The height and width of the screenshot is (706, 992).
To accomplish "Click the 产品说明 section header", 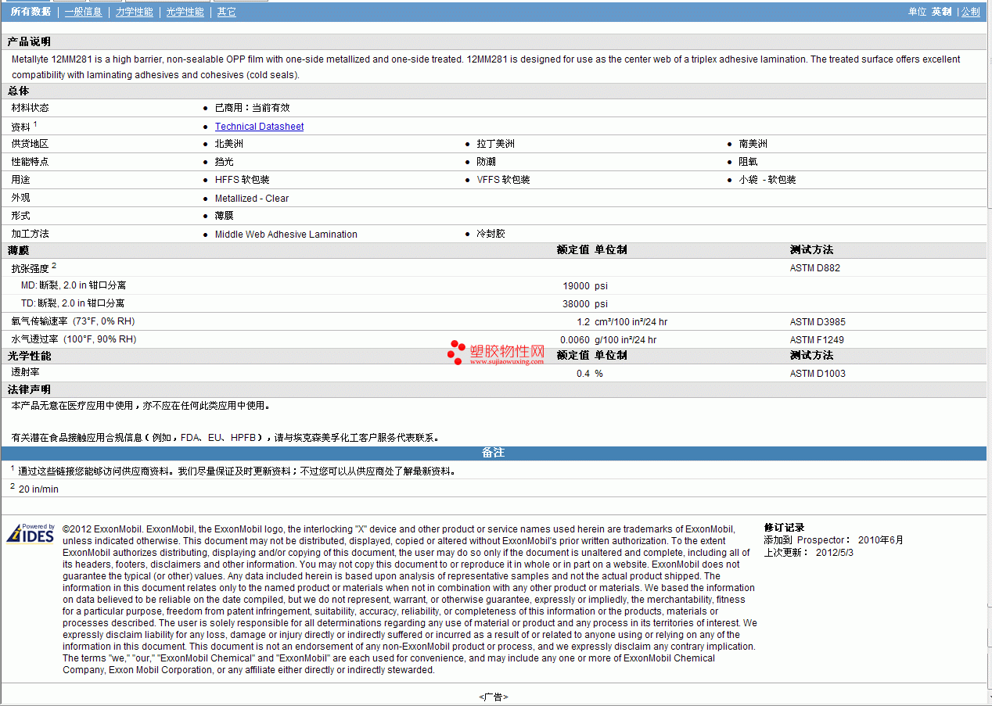I will pyautogui.click(x=29, y=41).
